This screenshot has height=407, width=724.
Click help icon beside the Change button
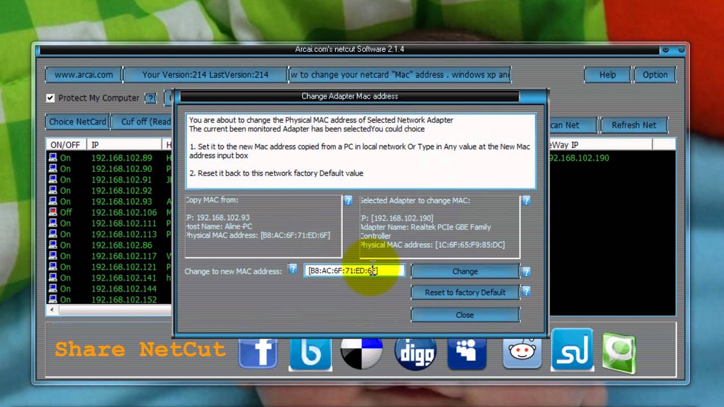526,272
